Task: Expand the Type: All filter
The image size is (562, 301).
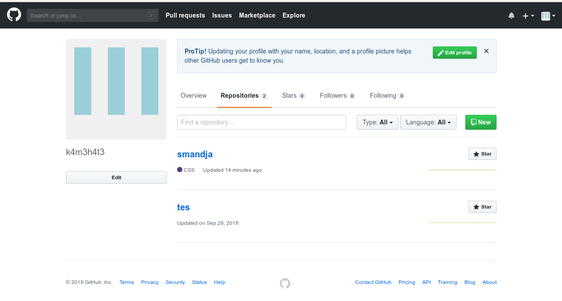Action: [x=377, y=122]
